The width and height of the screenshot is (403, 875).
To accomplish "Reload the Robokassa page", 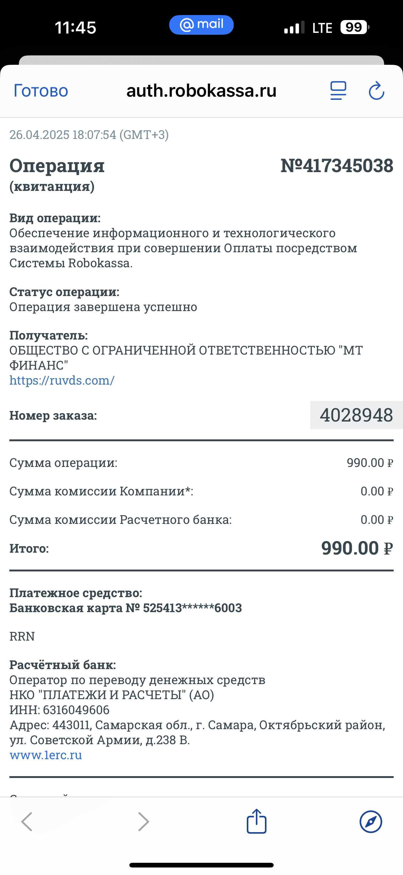I will click(376, 91).
